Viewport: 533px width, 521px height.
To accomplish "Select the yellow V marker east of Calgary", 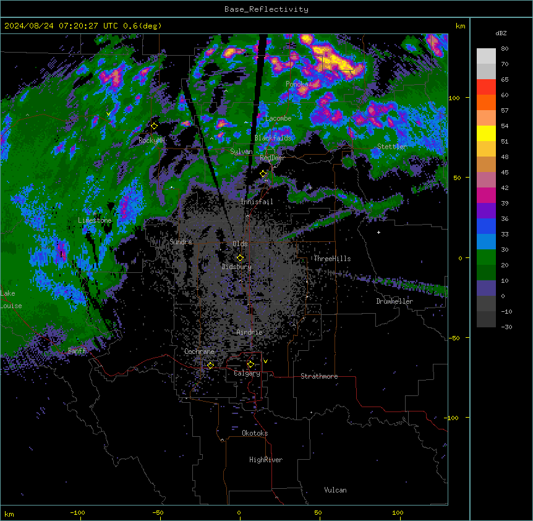I will click(x=265, y=361).
